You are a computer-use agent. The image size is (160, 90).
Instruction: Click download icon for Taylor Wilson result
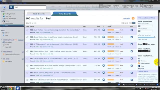click(x=103, y=51)
